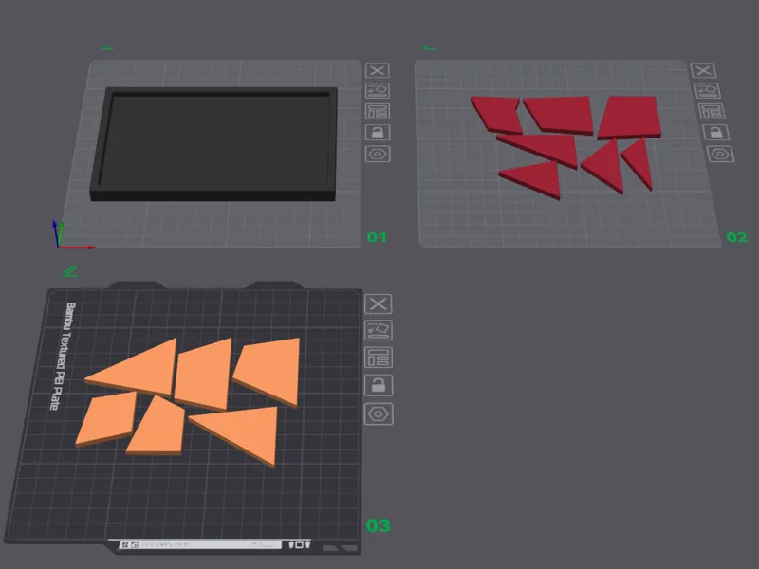
Task: Edit plate 03 name via green pencil icon
Action: tap(70, 271)
